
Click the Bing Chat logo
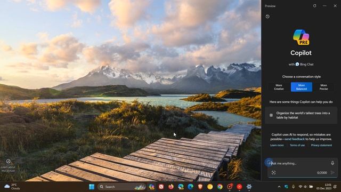coord(297,64)
